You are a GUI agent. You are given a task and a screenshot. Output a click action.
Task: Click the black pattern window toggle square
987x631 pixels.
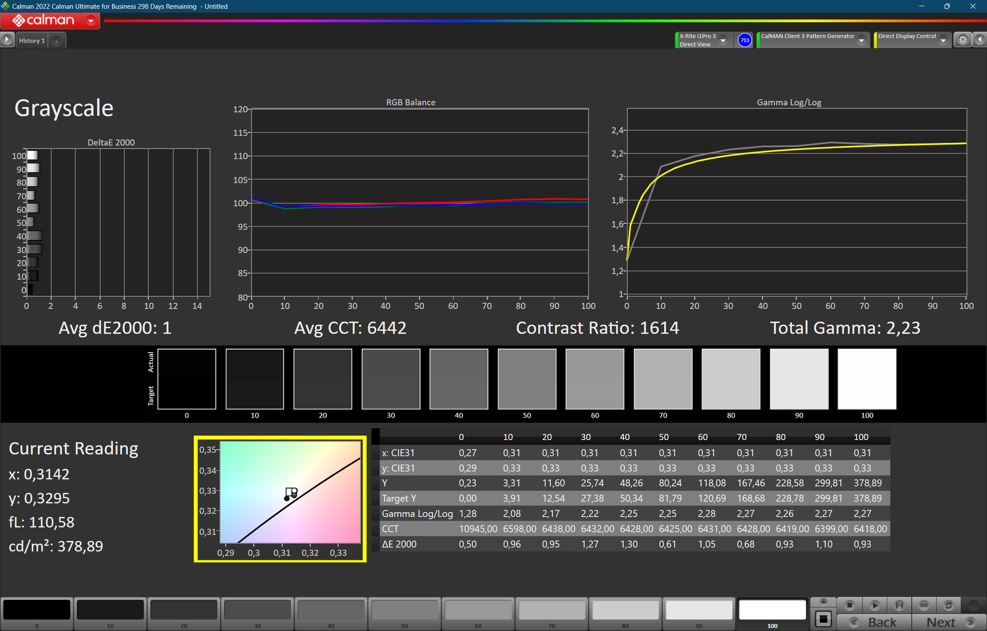pyautogui.click(x=823, y=619)
